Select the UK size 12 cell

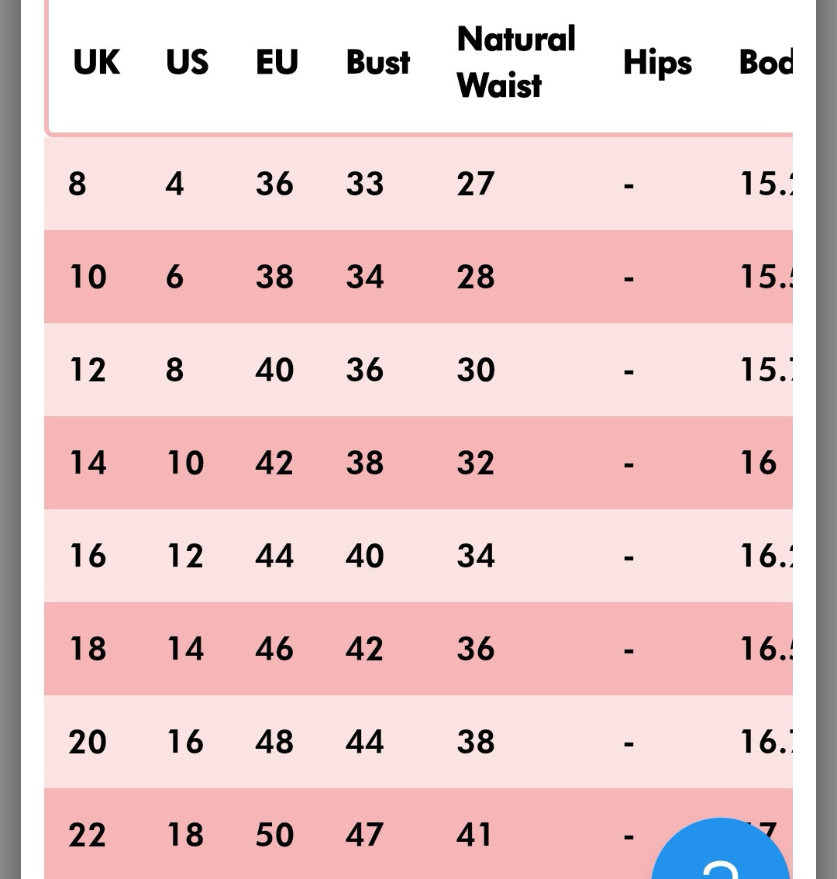[88, 371]
